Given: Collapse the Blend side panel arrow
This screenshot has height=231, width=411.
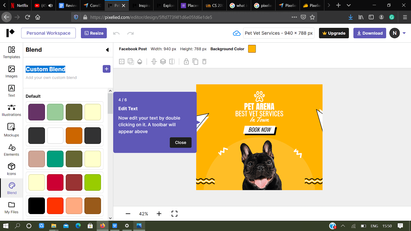Looking at the screenshot, I should (x=107, y=50).
